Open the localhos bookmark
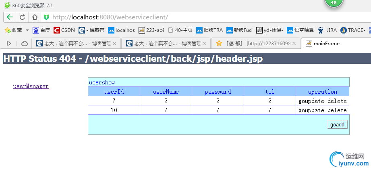 (121, 30)
